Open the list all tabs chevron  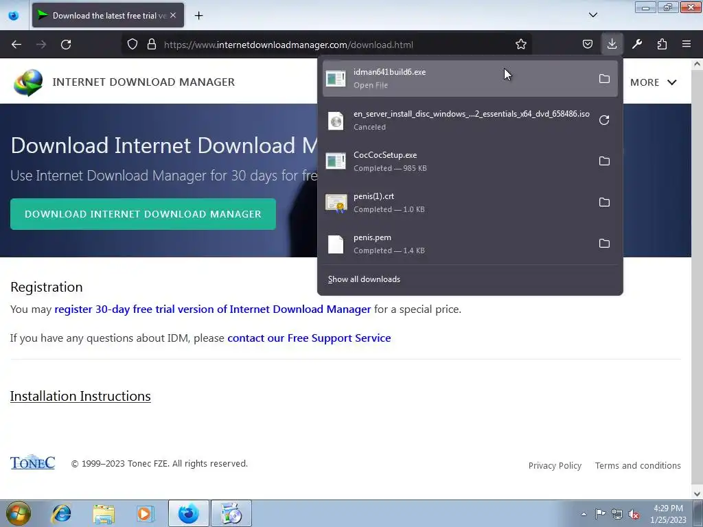click(592, 15)
